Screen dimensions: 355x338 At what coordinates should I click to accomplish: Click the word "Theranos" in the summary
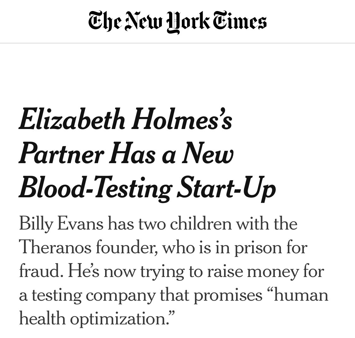56,247
